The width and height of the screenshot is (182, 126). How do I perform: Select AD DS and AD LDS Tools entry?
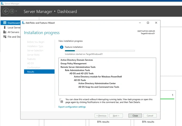(81, 74)
